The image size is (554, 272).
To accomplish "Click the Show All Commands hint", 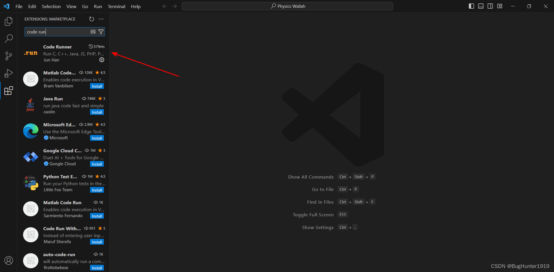I will pos(310,177).
